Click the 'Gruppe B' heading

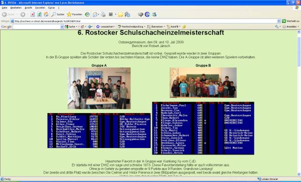[x=203, y=65]
